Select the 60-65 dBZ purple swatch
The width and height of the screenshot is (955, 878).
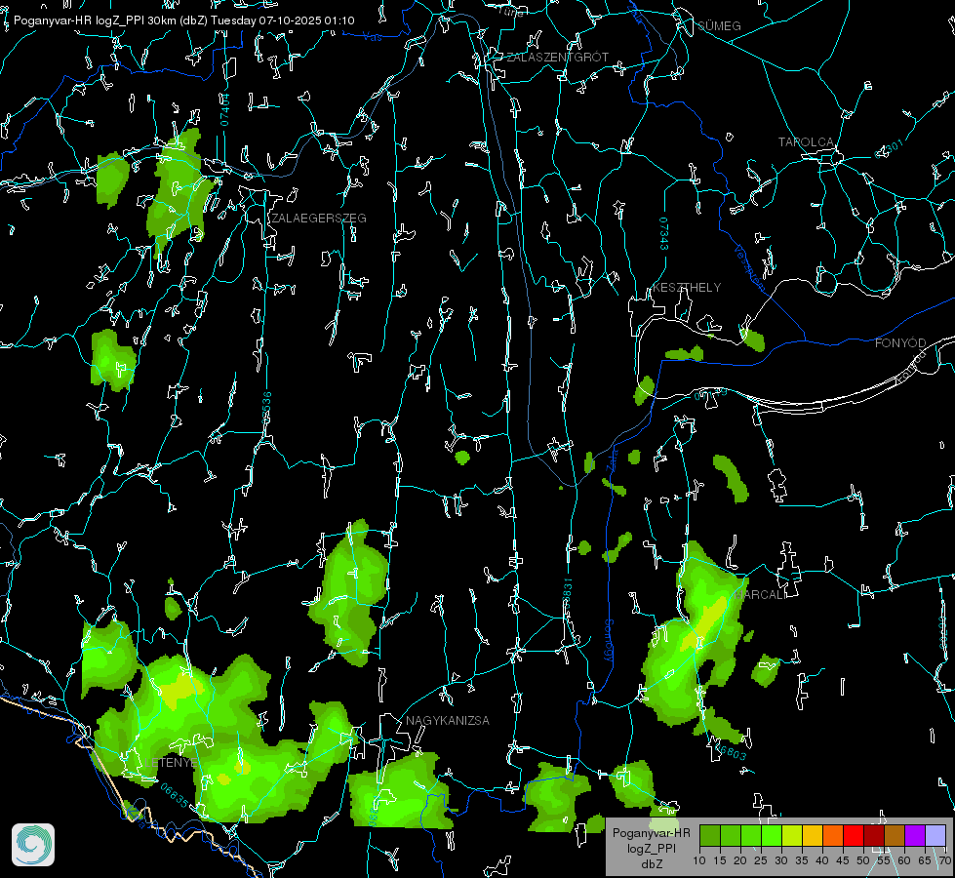915,836
